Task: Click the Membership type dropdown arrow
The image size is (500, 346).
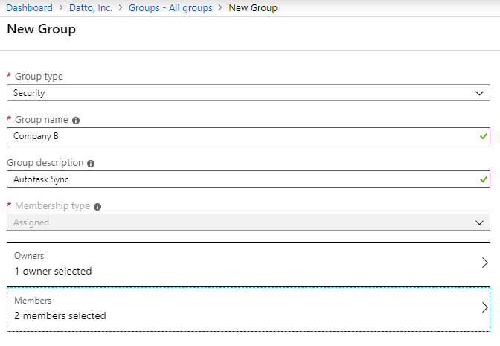Action: pyautogui.click(x=480, y=222)
